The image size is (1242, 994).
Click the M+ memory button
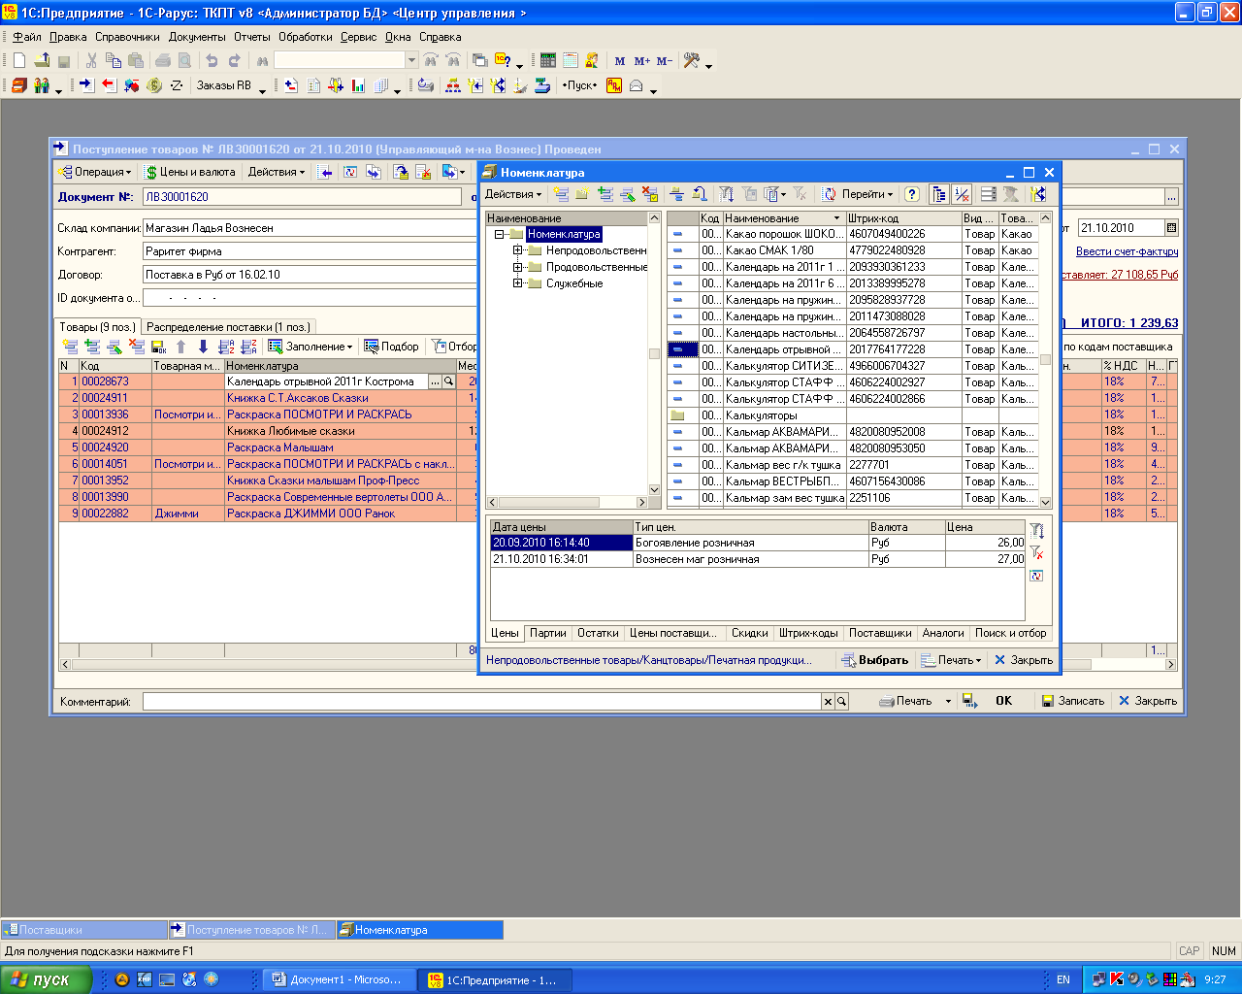(x=642, y=60)
